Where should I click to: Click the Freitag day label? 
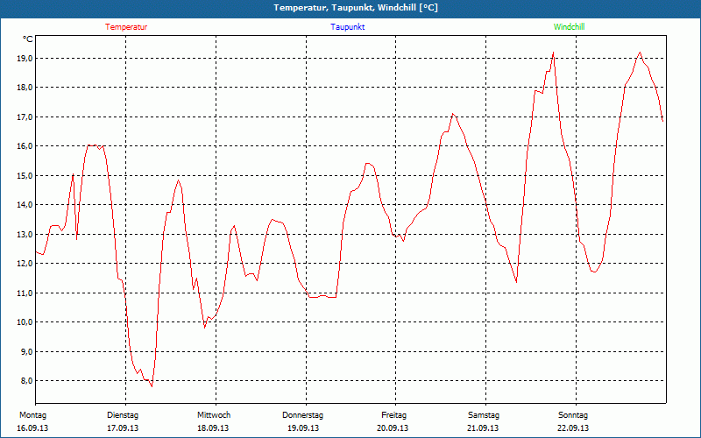[393, 415]
